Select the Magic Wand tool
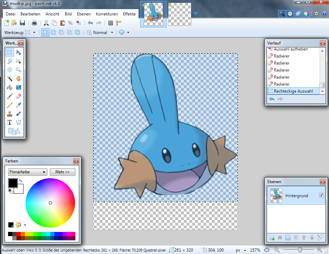This screenshot has width=329, height=254. click(10, 79)
